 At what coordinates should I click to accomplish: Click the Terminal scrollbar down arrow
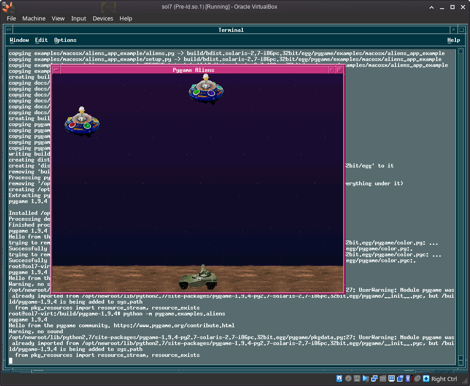tap(461, 363)
